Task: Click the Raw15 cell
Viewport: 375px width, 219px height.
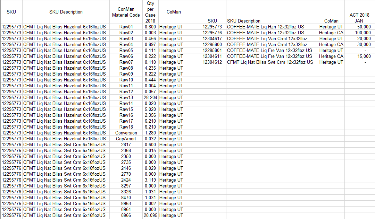Action: click(x=126, y=109)
